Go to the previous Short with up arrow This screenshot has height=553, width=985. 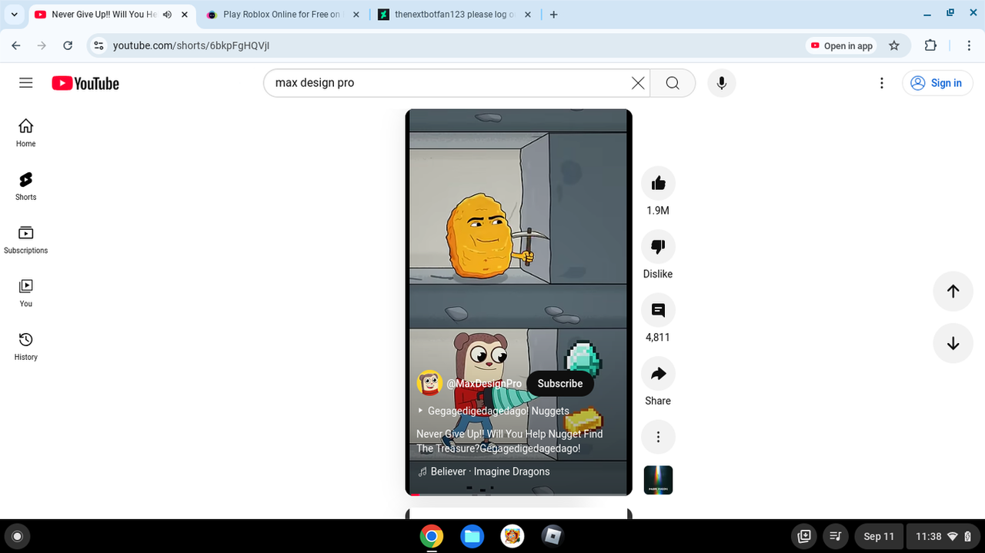tap(953, 291)
